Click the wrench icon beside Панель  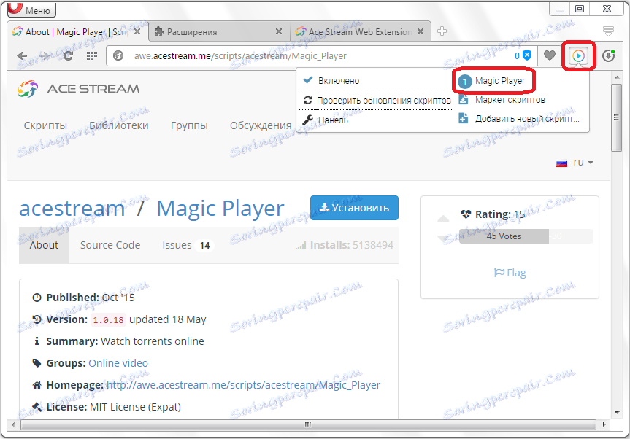click(x=308, y=120)
